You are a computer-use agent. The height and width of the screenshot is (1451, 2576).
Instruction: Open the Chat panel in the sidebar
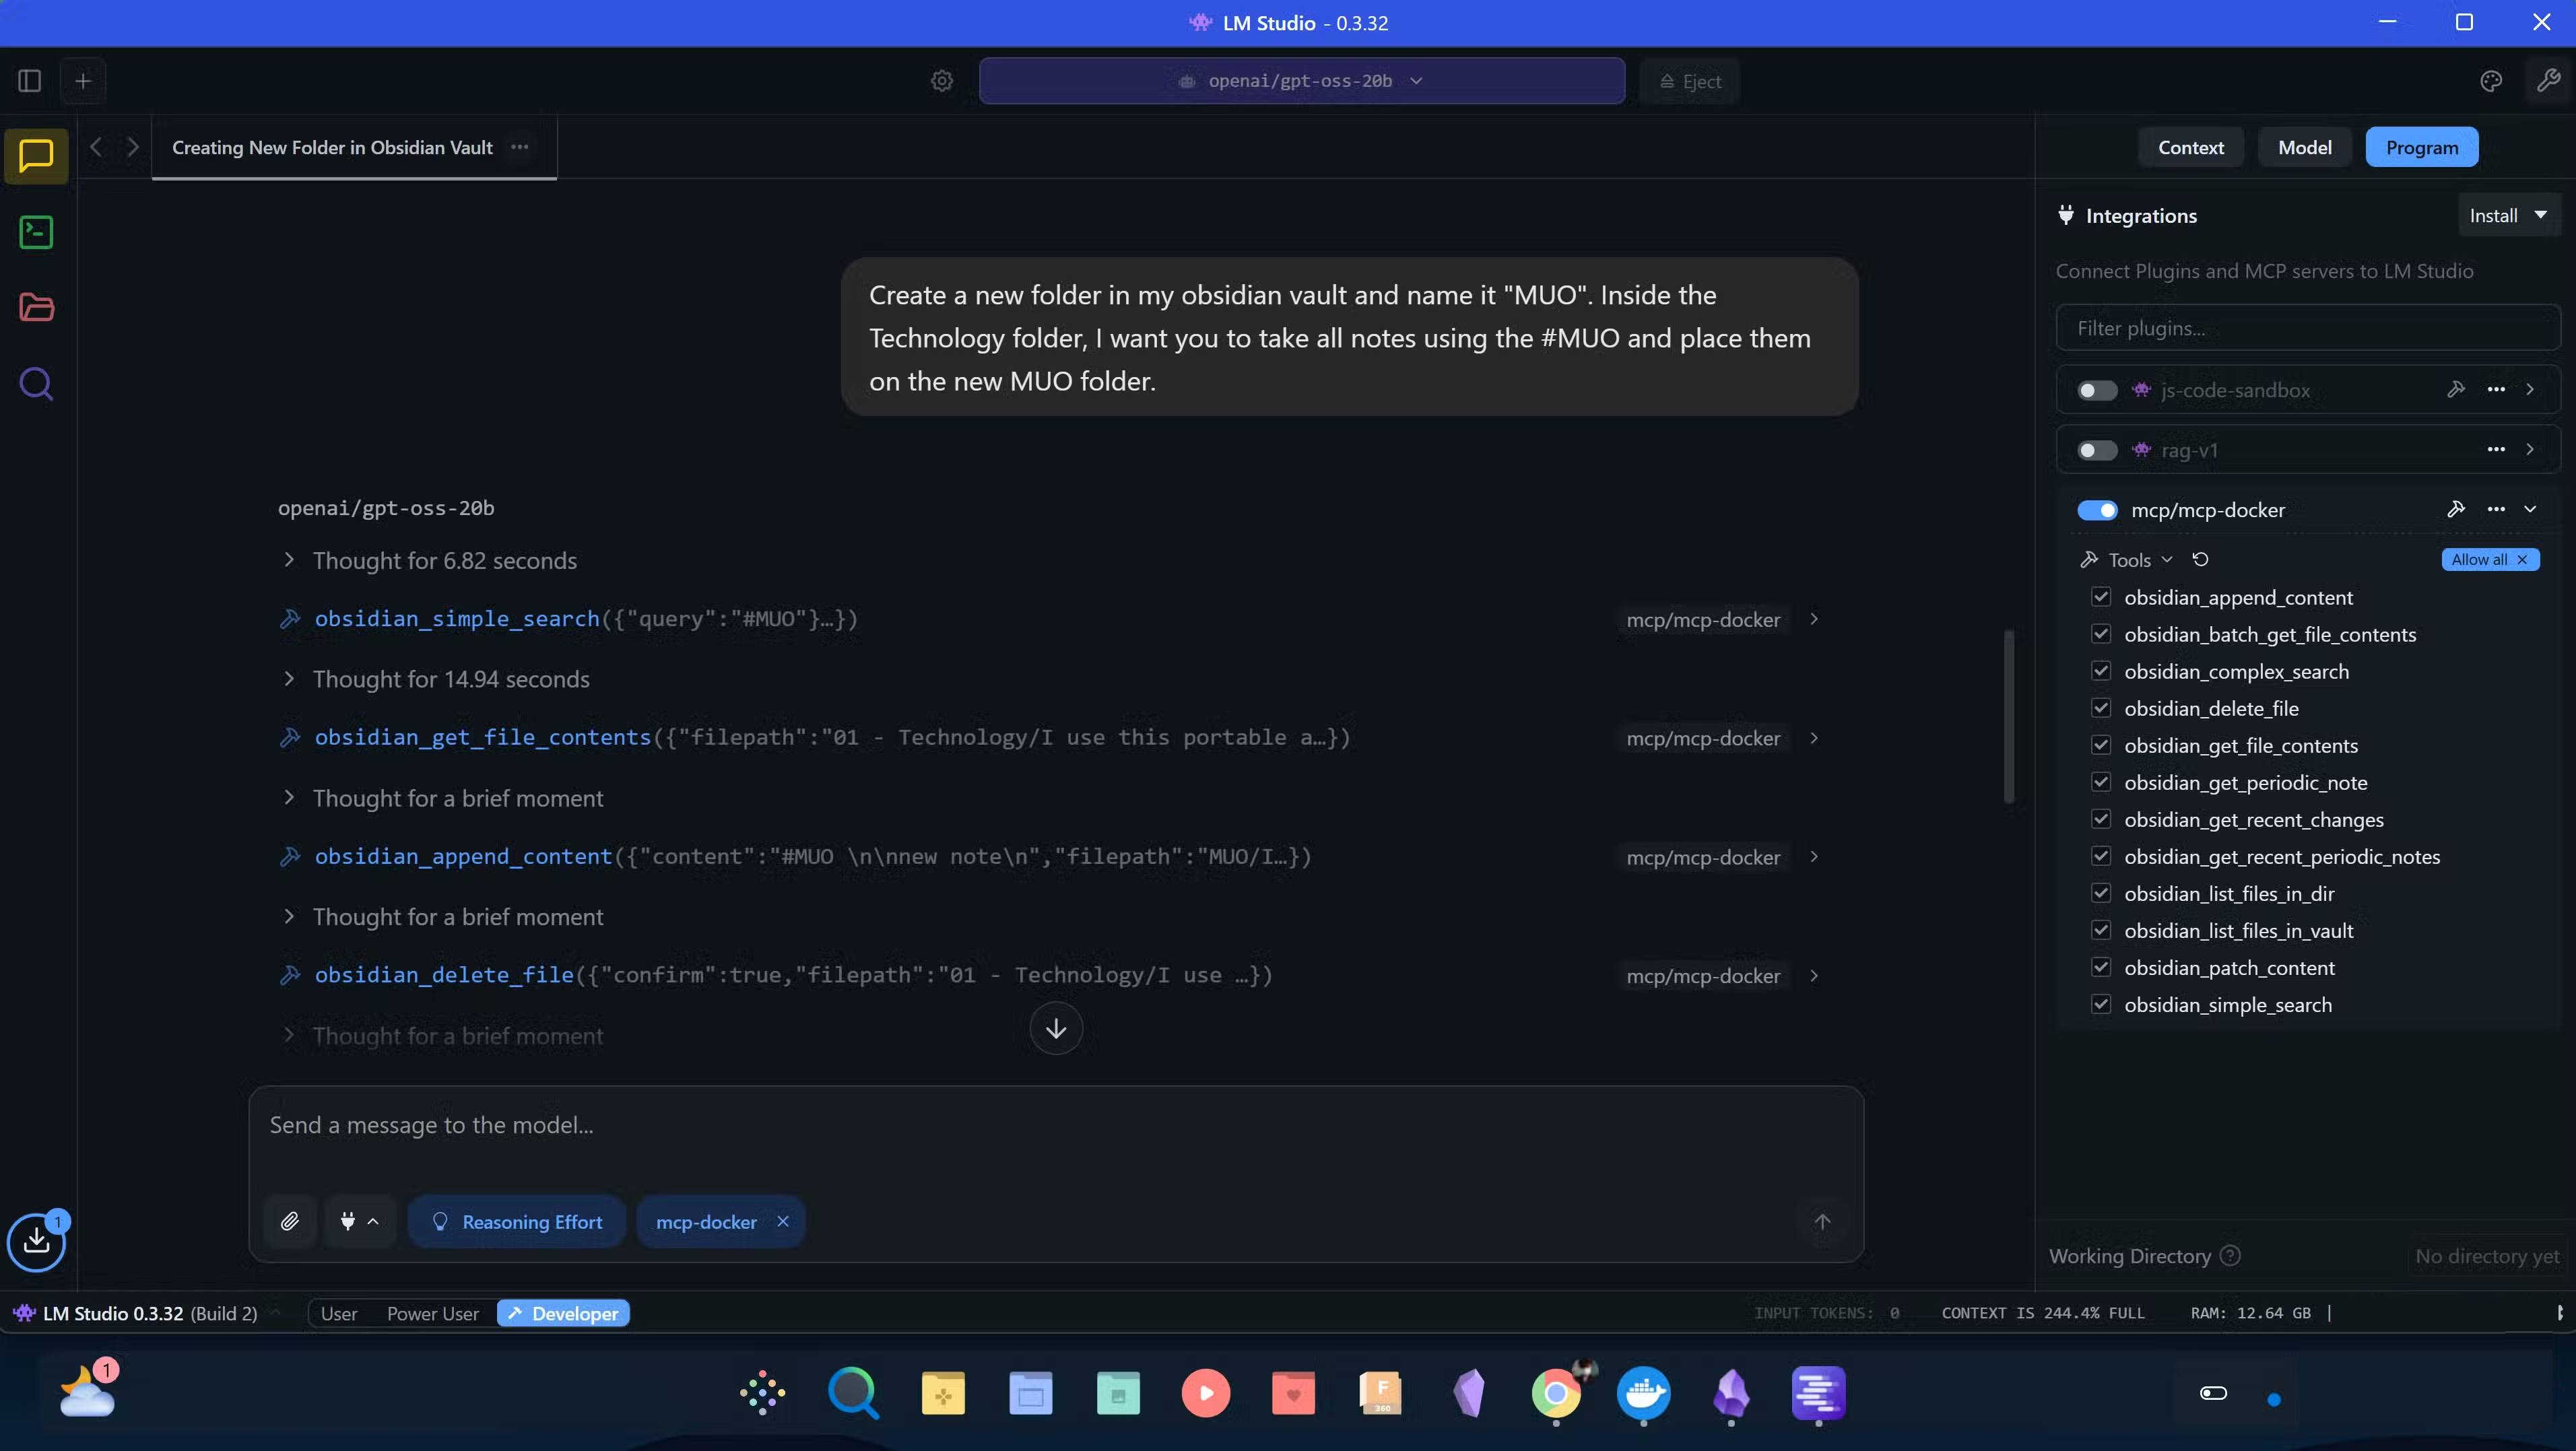tap(36, 156)
